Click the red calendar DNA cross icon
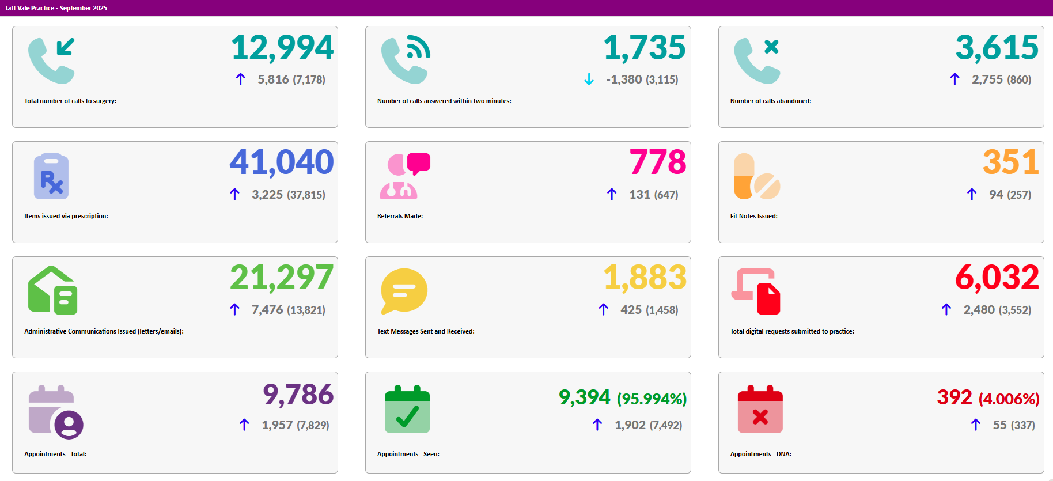The height and width of the screenshot is (481, 1053). click(760, 410)
